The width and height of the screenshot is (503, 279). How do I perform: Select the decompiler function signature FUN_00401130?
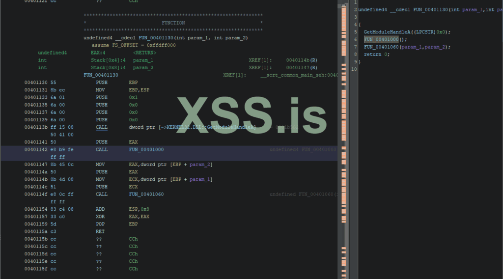point(430,10)
